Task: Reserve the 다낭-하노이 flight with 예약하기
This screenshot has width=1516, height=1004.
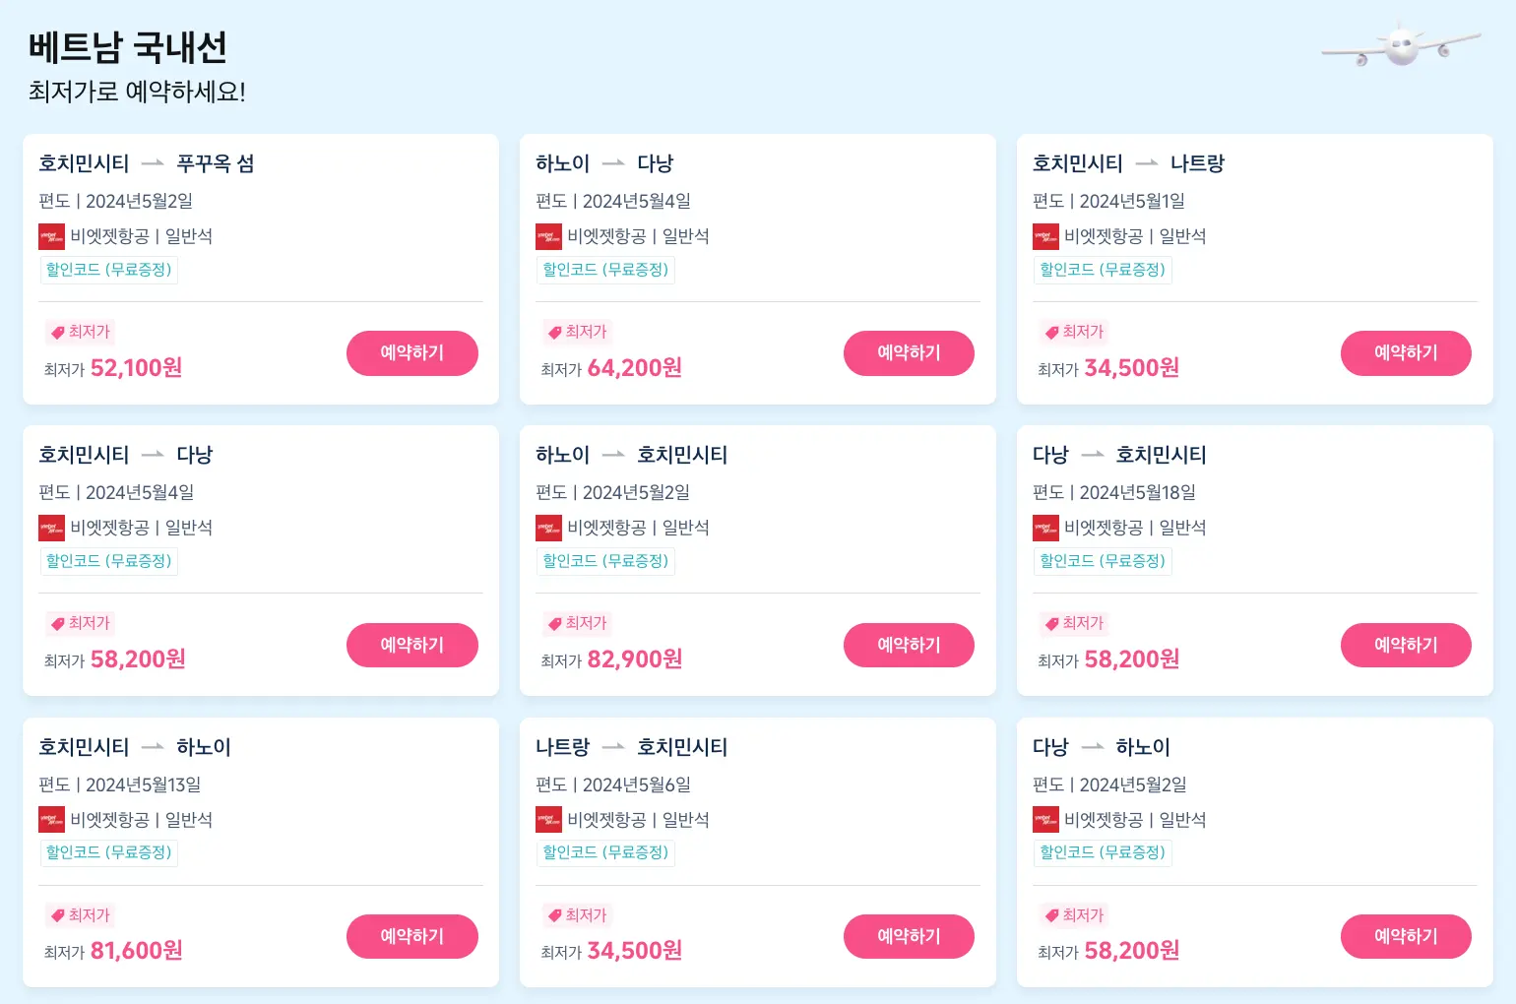Action: [x=1406, y=936]
